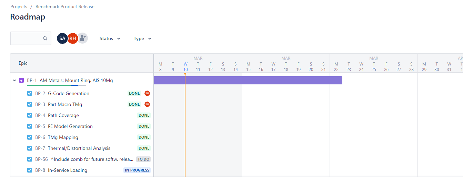Open the Part Macro TMg issue

point(65,104)
